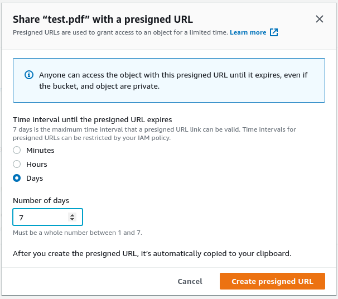Select the Minutes radio button
This screenshot has width=338, height=299.
(x=17, y=150)
